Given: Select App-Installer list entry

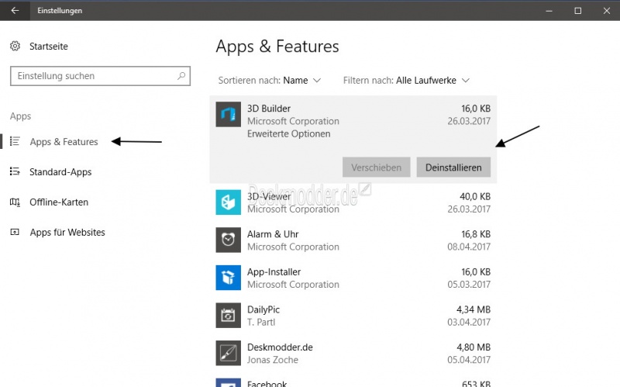Looking at the screenshot, I should pos(353,278).
